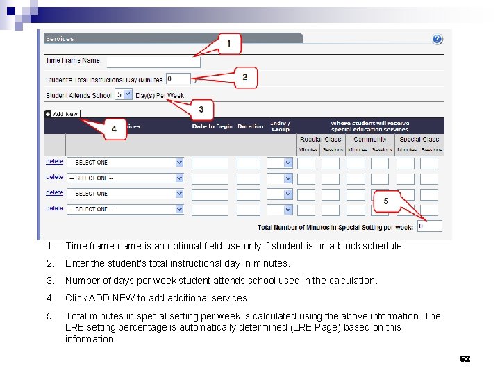Click first row Community Minutes field

[x=356, y=163]
